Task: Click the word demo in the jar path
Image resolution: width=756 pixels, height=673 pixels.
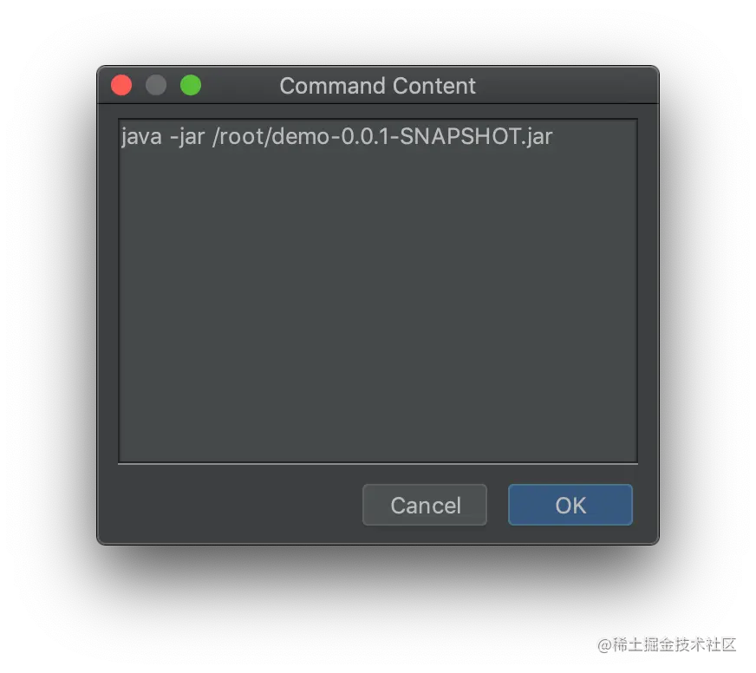Action: [302, 136]
